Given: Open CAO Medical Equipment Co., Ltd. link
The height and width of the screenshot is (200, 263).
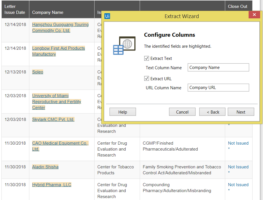Looking at the screenshot, I should (60, 146).
